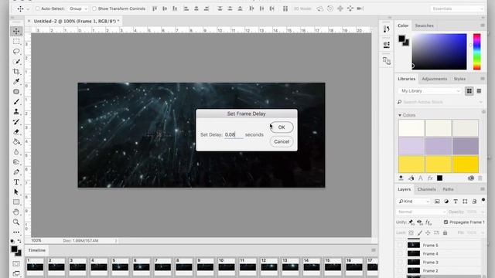Viewport: 495px width, 278px height.
Task: Click the 100% zoom level field
Action: pyautogui.click(x=36, y=240)
